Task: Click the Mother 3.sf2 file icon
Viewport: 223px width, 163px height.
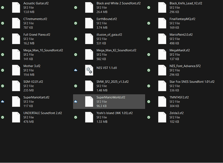Action: [x=16, y=70]
